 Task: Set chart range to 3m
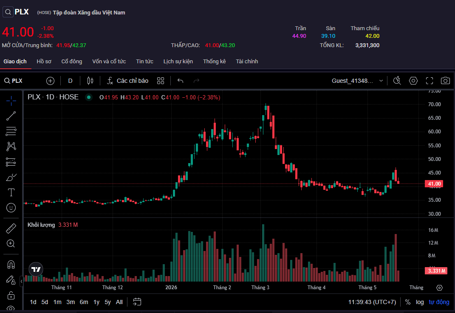[71, 302]
